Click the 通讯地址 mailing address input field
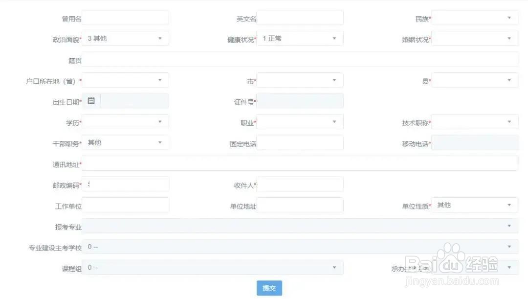528x299 pixels. pos(300,163)
